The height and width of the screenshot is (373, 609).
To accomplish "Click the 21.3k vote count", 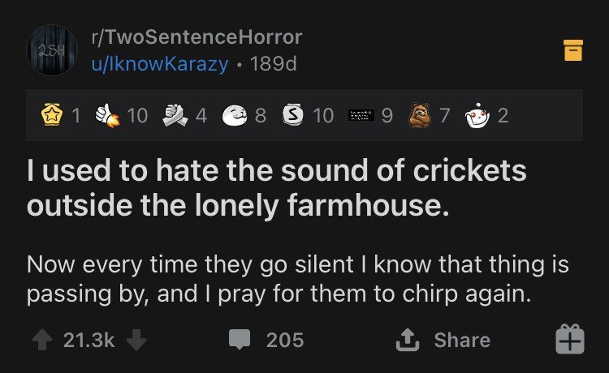I will tap(89, 341).
